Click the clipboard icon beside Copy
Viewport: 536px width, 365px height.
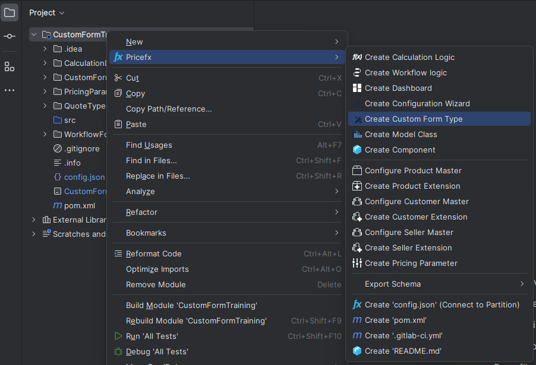(x=118, y=93)
